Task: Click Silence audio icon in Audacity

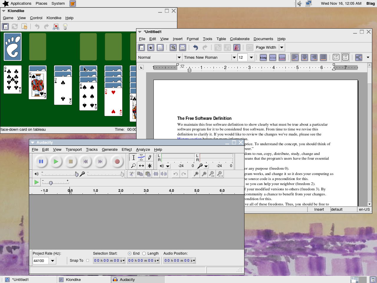Action: (x=164, y=174)
